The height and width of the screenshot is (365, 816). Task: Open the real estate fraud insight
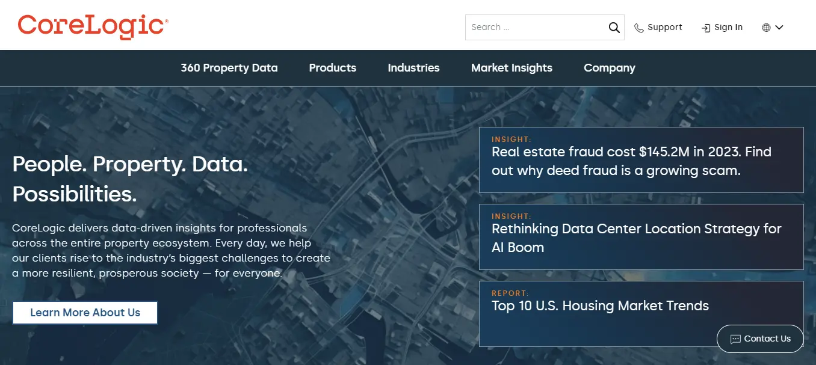pos(641,160)
